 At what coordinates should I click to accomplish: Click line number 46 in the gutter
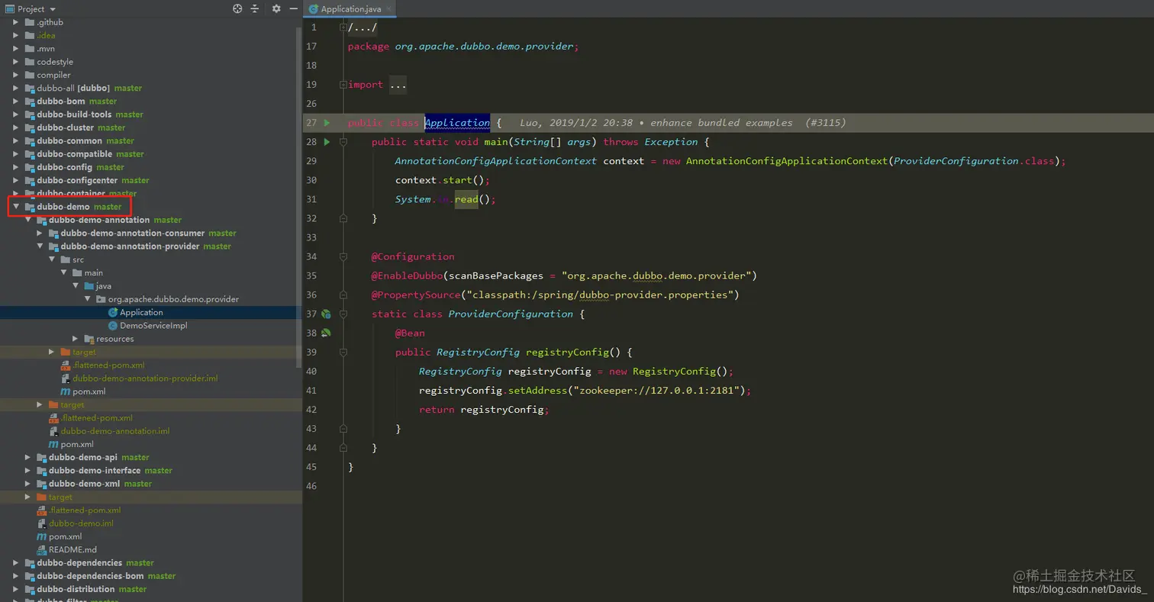click(311, 486)
